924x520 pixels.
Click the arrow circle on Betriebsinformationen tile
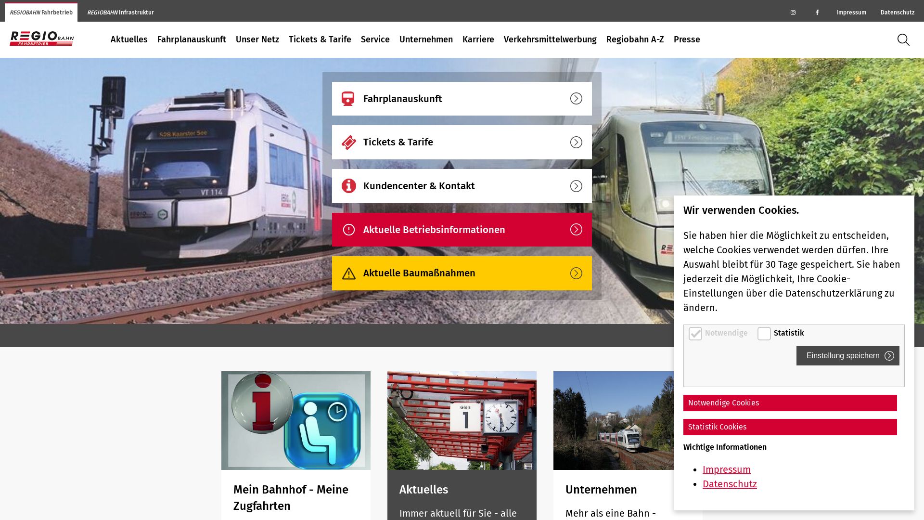tap(576, 230)
